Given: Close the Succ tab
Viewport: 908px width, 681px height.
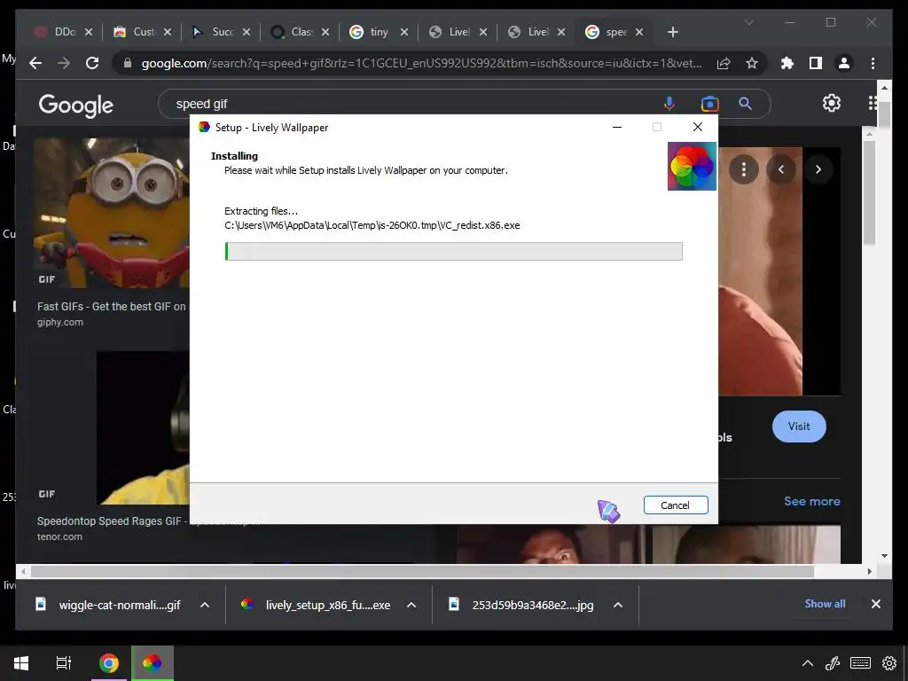Looking at the screenshot, I should [247, 32].
